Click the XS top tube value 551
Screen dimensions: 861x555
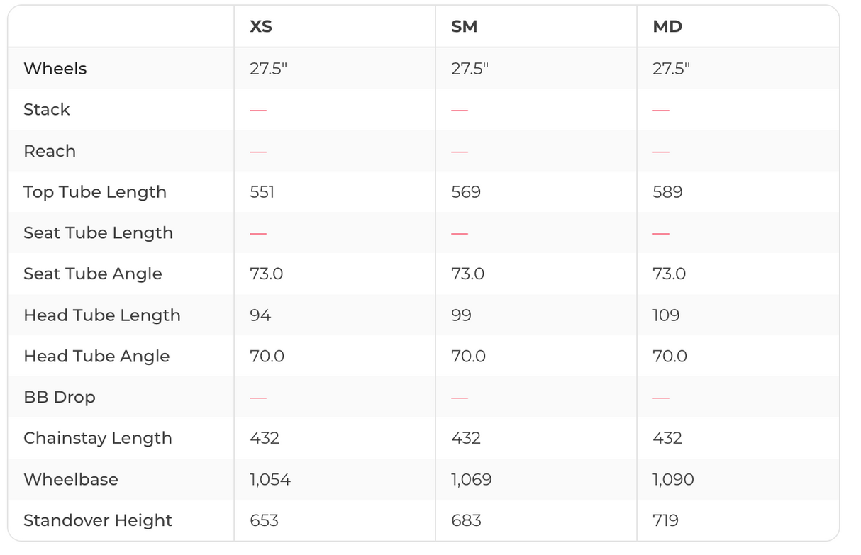click(x=262, y=192)
